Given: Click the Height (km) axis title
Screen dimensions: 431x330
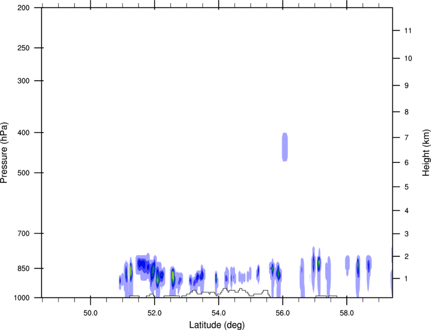Looking at the screenshot, I should [426, 152].
